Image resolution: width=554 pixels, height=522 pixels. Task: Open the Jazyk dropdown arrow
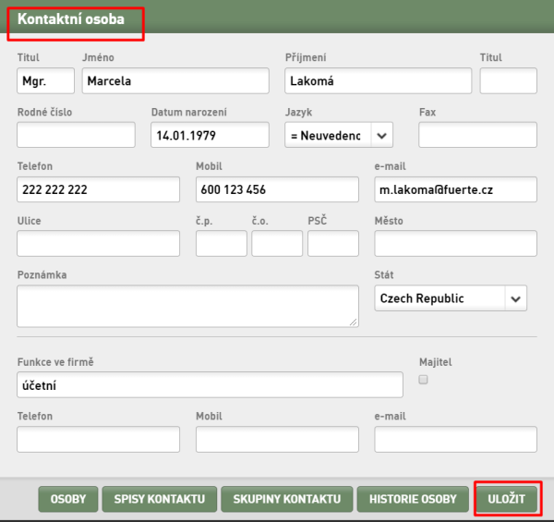pyautogui.click(x=381, y=136)
